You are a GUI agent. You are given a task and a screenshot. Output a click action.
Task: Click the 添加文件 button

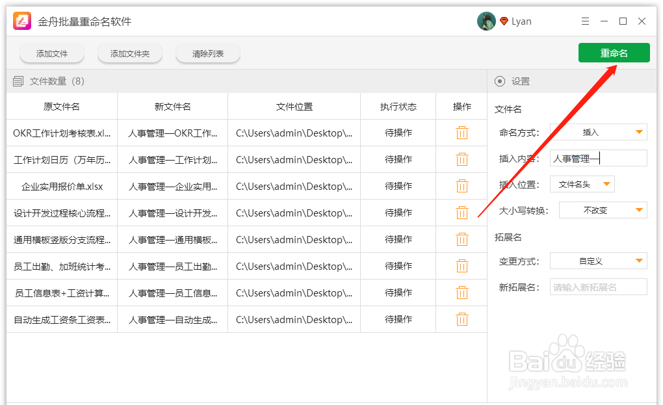click(51, 53)
